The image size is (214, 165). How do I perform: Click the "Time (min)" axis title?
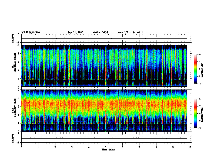pyautogui.click(x=108, y=150)
